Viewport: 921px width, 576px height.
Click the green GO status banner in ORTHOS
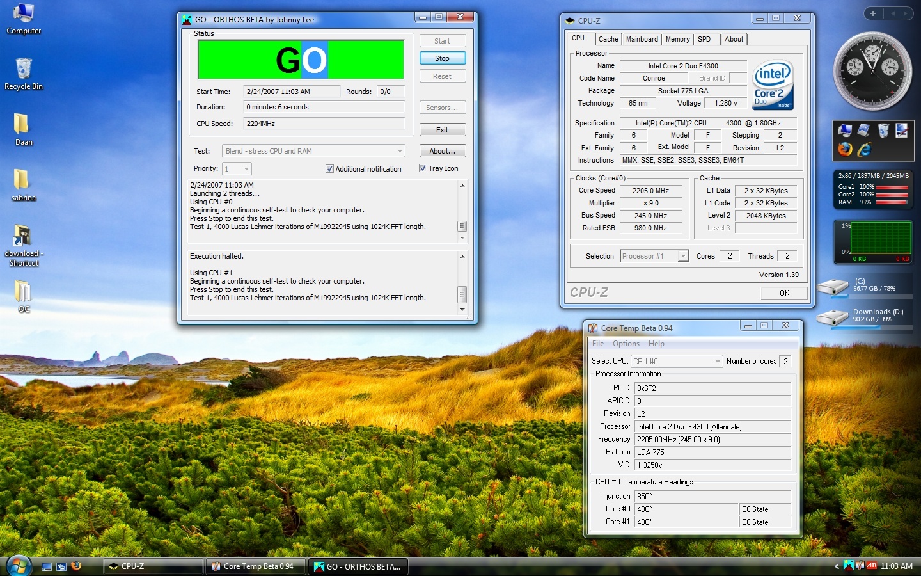point(301,60)
